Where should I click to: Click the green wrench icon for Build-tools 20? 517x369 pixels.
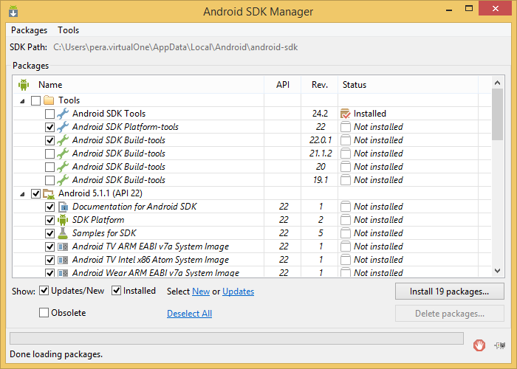(x=63, y=167)
